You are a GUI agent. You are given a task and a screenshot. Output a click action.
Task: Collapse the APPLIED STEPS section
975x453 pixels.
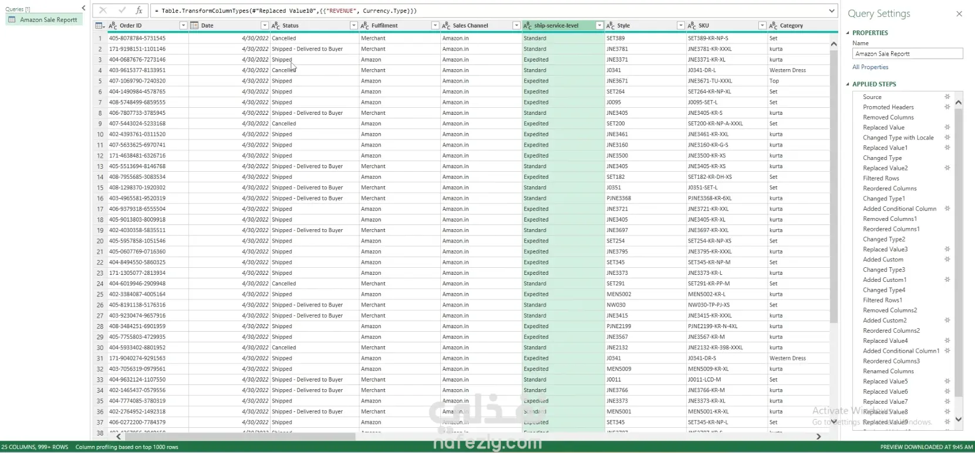848,84
